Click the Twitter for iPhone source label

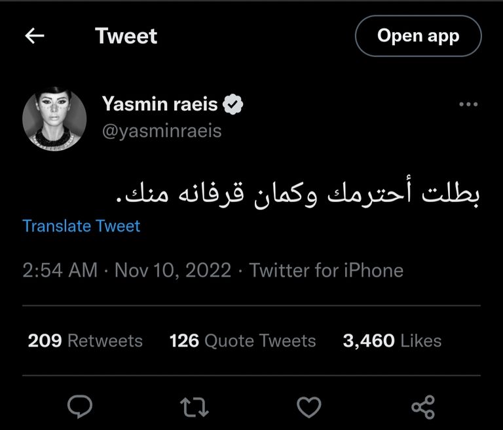click(326, 270)
